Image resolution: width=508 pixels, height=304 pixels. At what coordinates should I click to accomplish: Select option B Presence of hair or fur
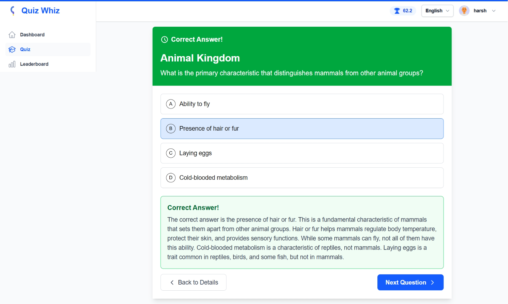(x=302, y=129)
